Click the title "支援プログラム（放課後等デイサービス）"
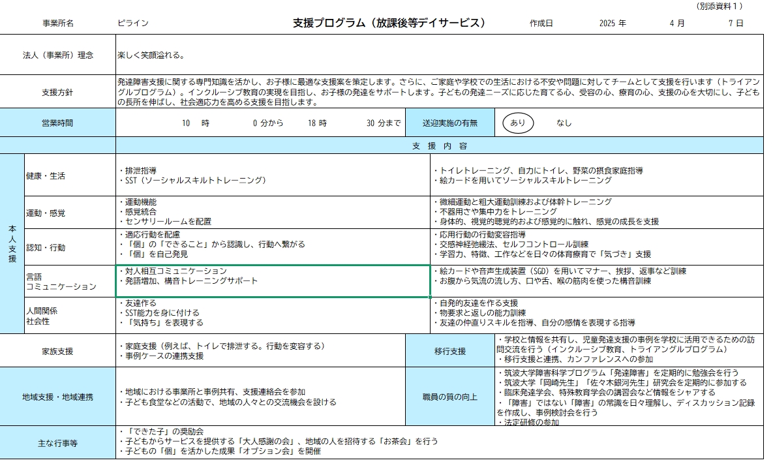This screenshot has width=773, height=471. tap(389, 23)
